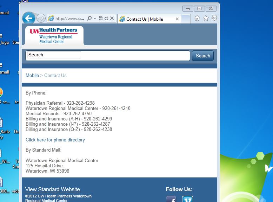
Task: Expand the address bar autocomplete dropdown arrow
Action: [x=95, y=19]
